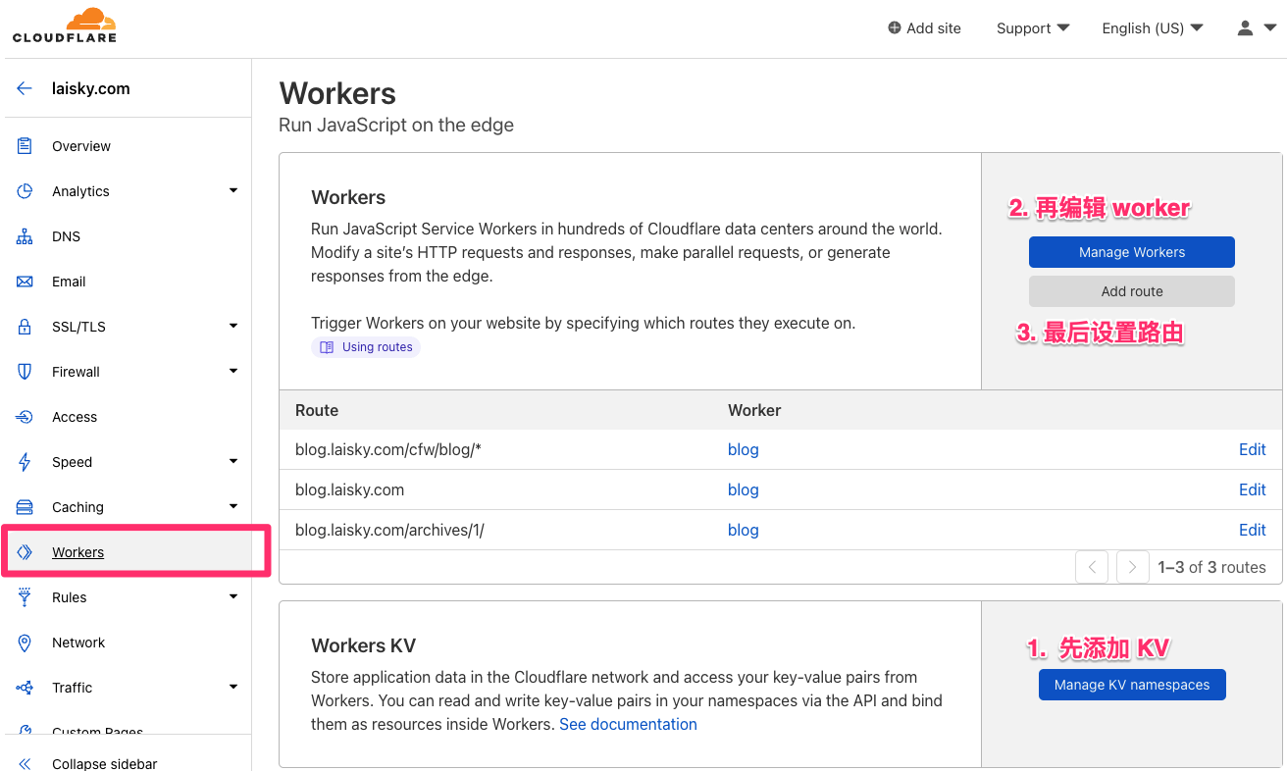
Task: Open the See documentation link
Action: (628, 724)
